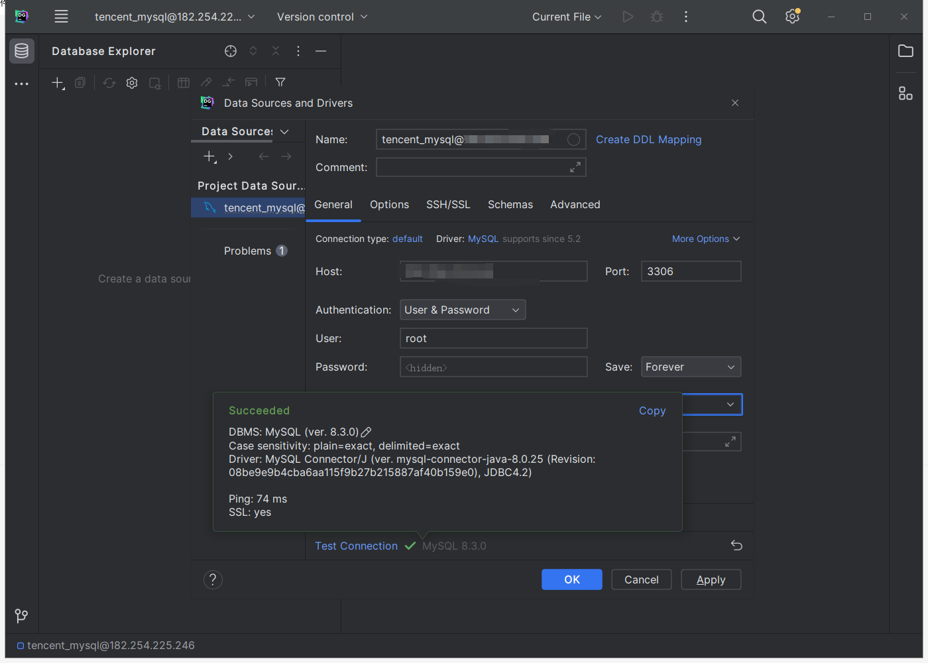Click Expand/Collapse arrows icon in Database Explorer header
The height and width of the screenshot is (663, 928).
(x=253, y=51)
